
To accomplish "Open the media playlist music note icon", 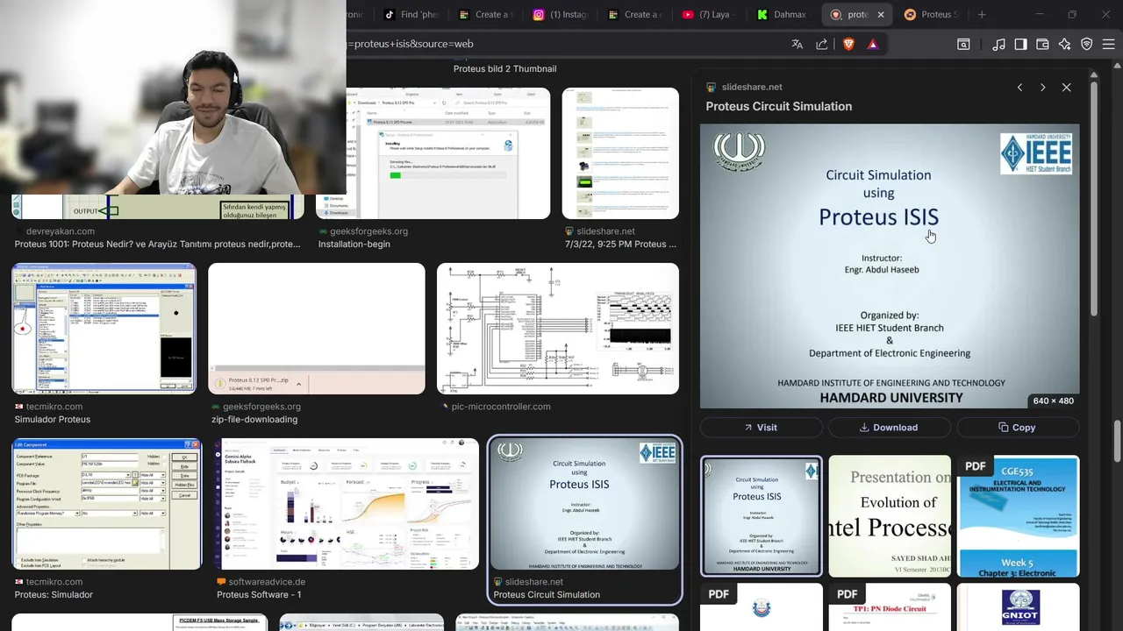I will (x=998, y=44).
